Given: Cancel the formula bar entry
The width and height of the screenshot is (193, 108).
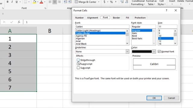Looking at the screenshot, I should (4, 22).
